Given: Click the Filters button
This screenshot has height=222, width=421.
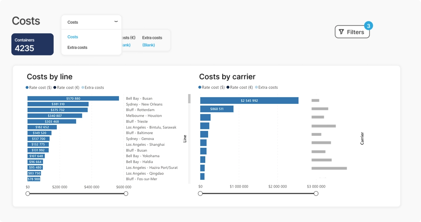Looking at the screenshot, I should 352,32.
